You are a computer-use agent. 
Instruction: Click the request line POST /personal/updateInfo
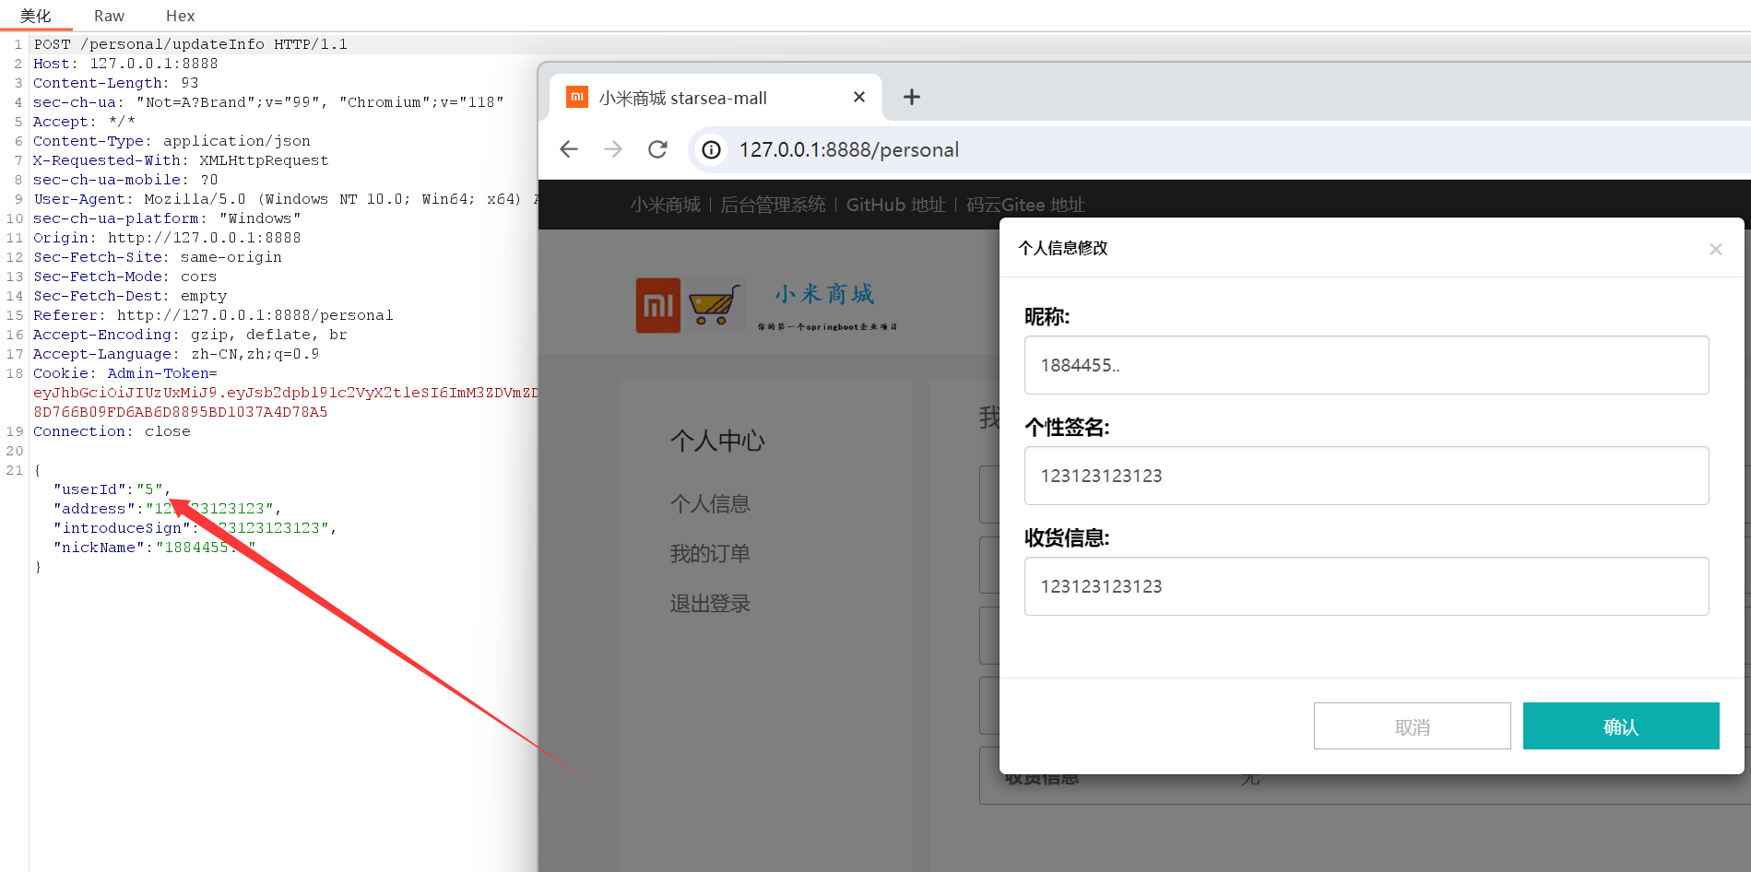(x=190, y=44)
